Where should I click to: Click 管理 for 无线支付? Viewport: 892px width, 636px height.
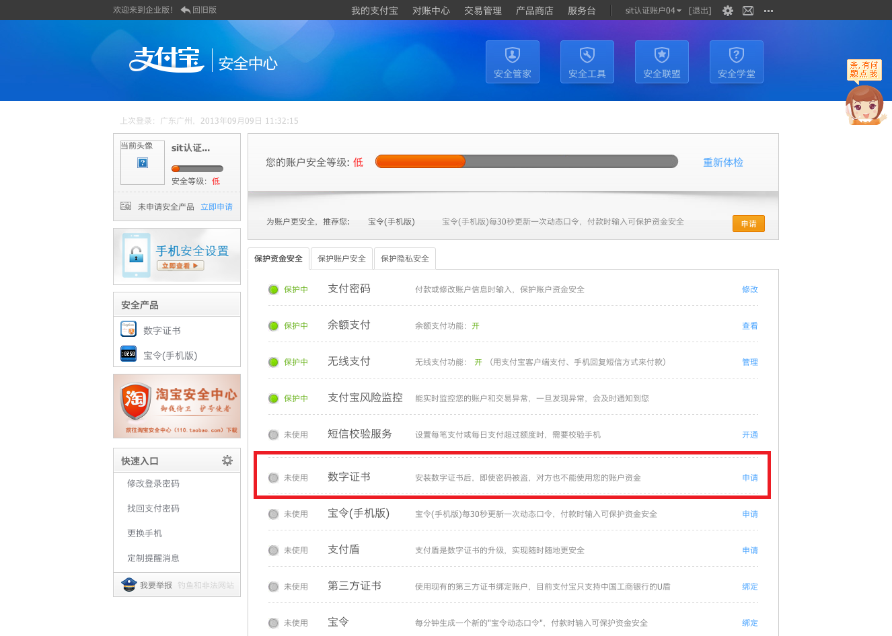(x=750, y=362)
